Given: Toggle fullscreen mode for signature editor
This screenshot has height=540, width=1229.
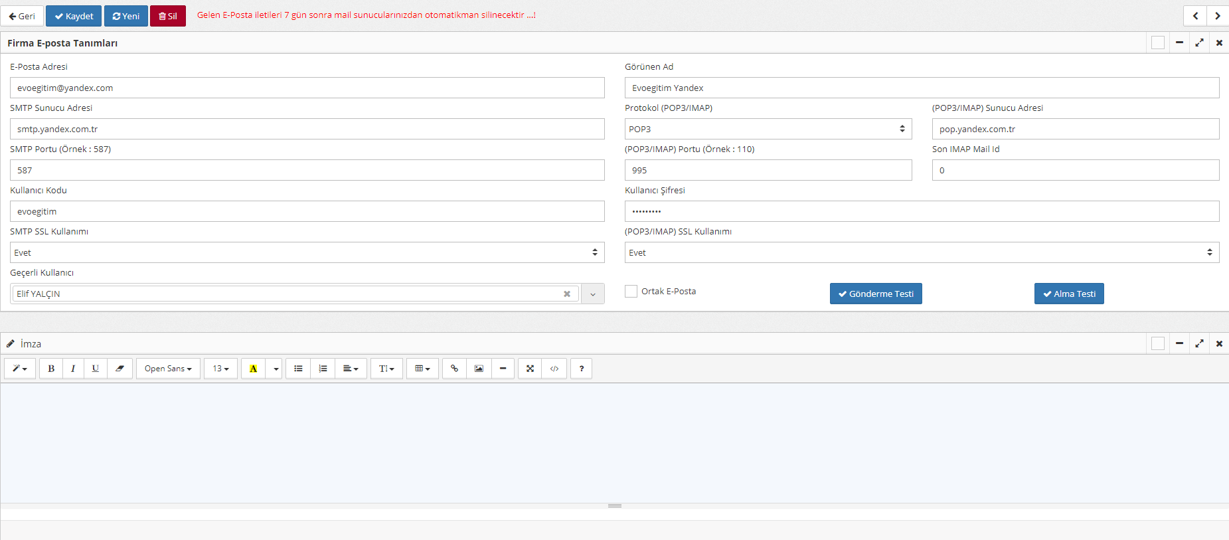Looking at the screenshot, I should (x=530, y=369).
